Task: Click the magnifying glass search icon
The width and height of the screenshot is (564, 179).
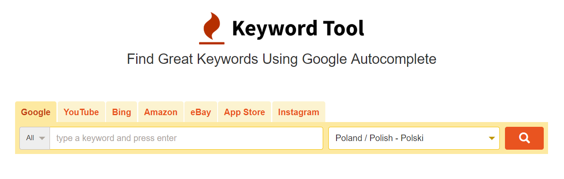Action: pyautogui.click(x=524, y=138)
